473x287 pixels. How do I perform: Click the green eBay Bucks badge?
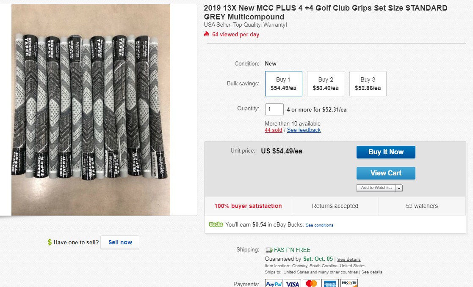(x=216, y=224)
